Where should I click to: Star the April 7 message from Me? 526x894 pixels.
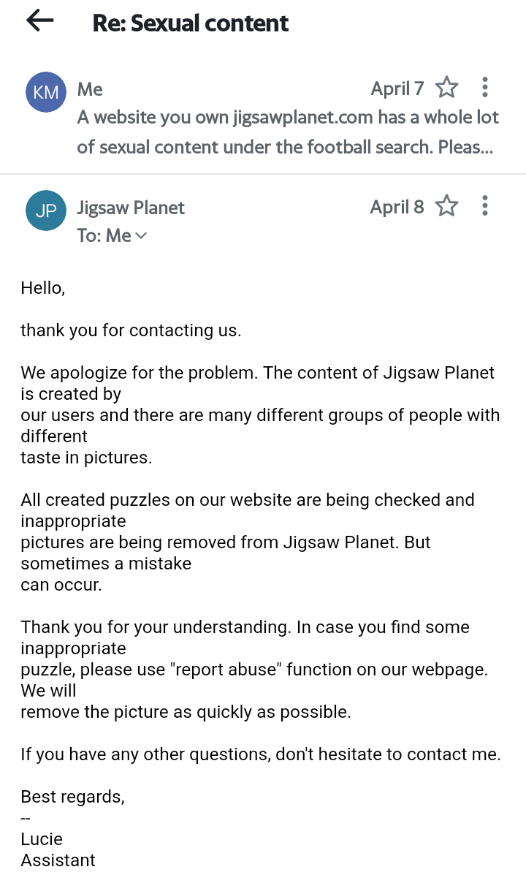446,88
